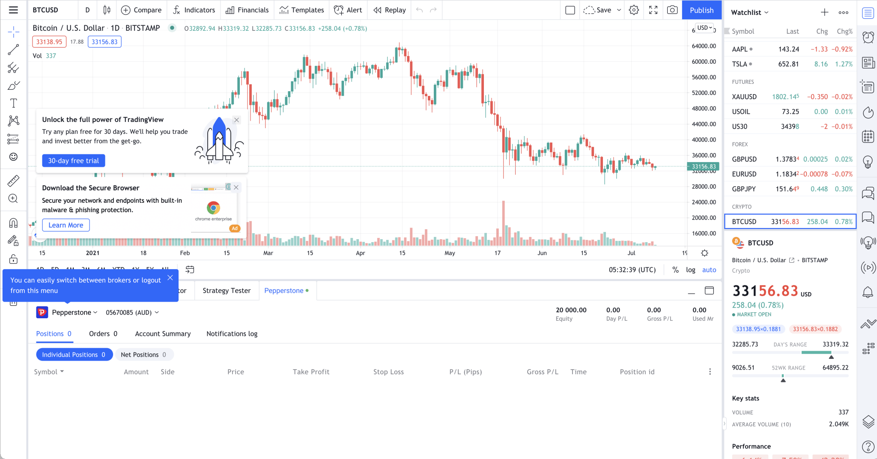Open the emoji icons tool
Viewport: 877px width, 459px height.
[x=13, y=157]
